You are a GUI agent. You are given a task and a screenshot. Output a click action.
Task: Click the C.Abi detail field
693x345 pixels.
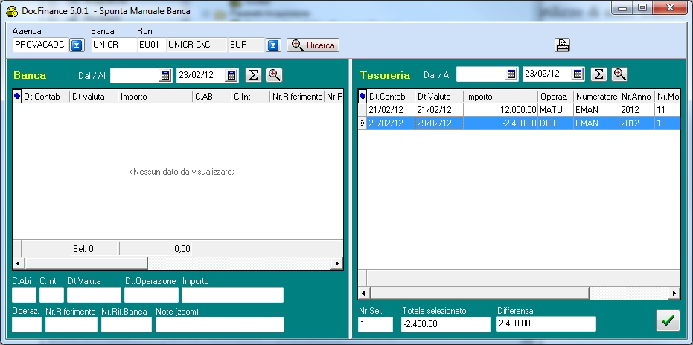(25, 295)
